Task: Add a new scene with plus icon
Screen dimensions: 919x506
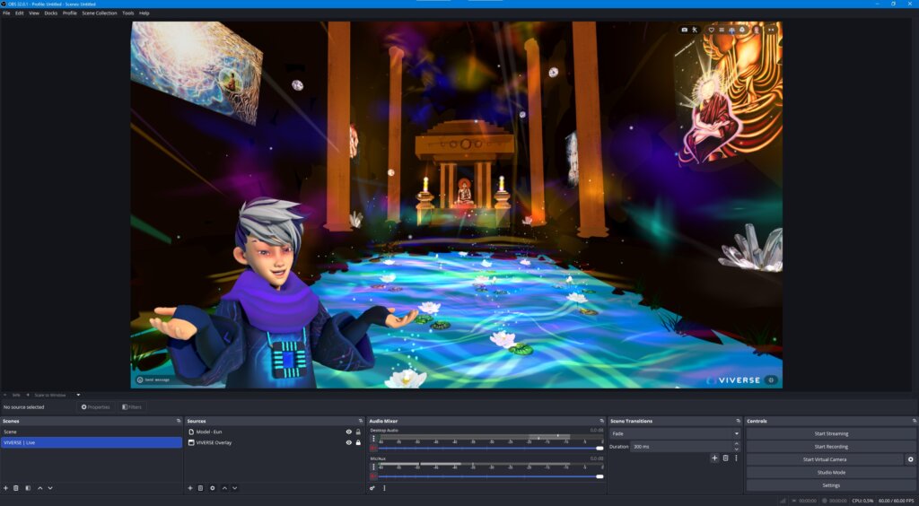Action: 5,488
